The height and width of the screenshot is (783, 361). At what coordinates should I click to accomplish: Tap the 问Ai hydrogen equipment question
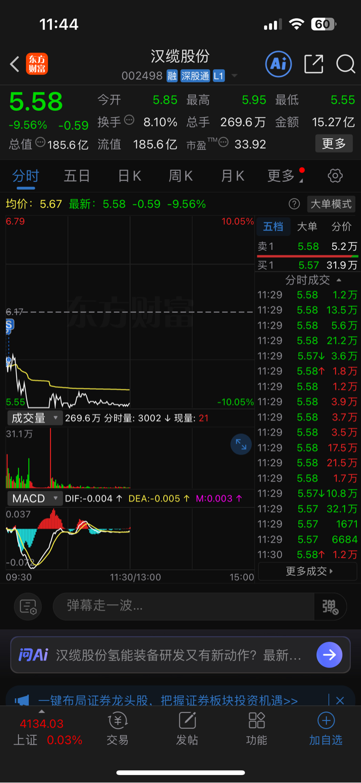pyautogui.click(x=179, y=655)
